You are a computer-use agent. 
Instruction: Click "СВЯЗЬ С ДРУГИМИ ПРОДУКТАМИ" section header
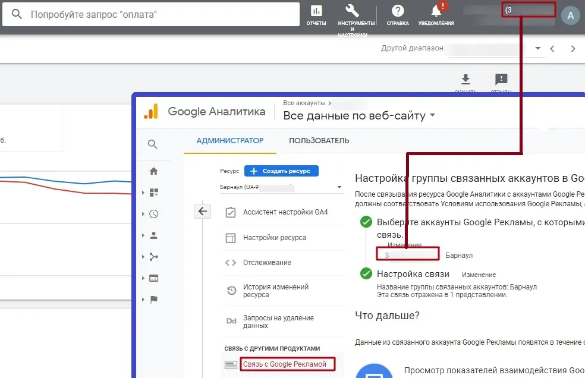coord(272,348)
